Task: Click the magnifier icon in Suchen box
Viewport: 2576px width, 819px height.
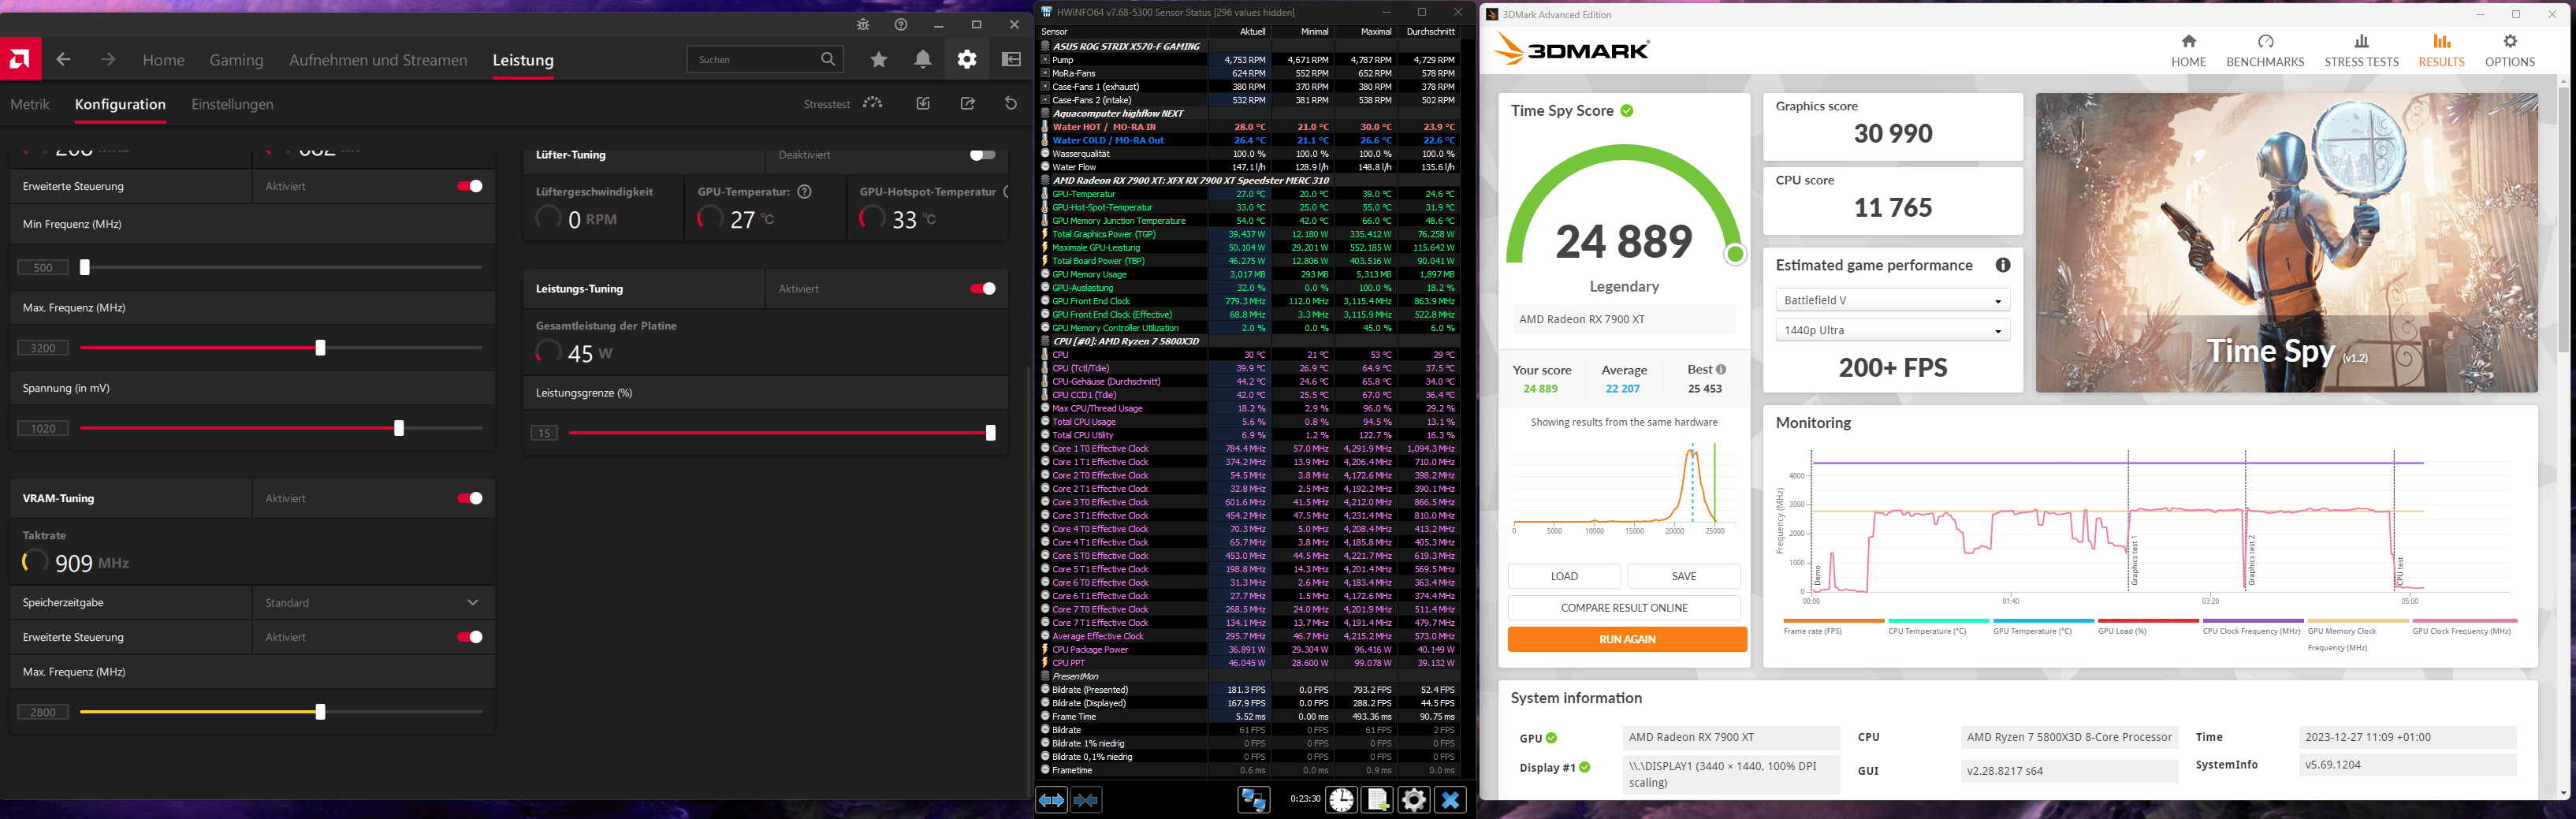Action: (x=828, y=59)
